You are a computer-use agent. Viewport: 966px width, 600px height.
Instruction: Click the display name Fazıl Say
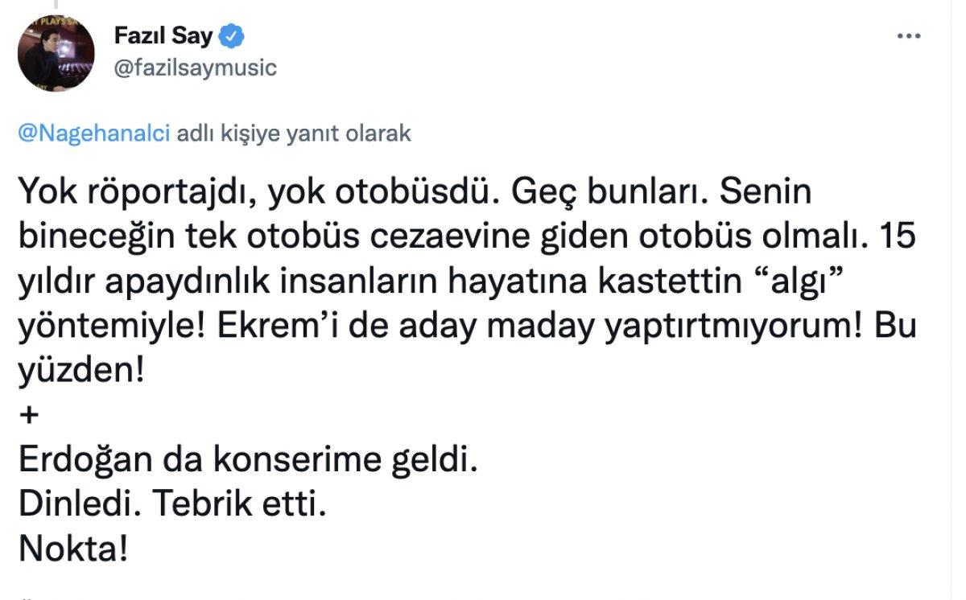[x=164, y=35]
